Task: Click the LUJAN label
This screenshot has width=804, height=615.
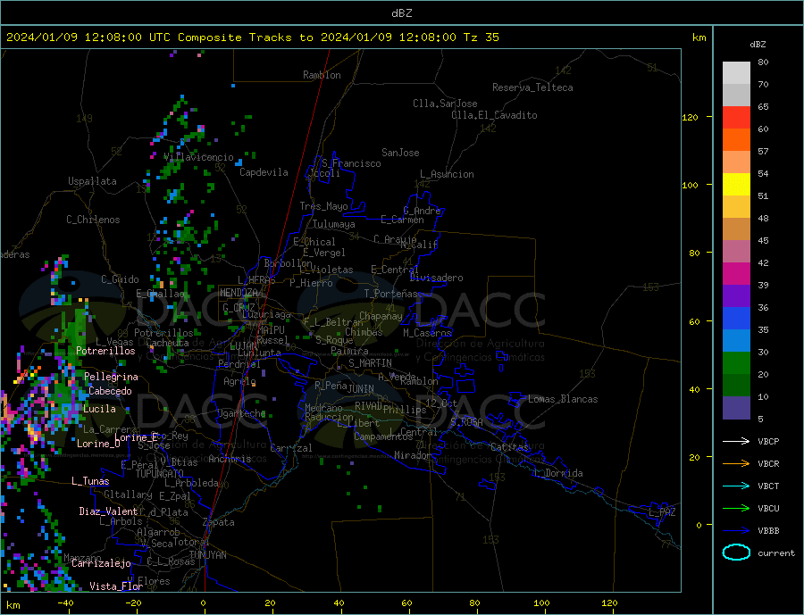Action: 244,347
